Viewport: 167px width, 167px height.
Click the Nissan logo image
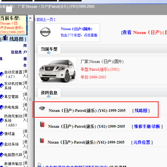pyautogui.click(x=45, y=32)
